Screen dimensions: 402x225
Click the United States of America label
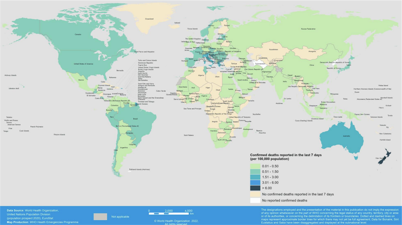click(83, 64)
